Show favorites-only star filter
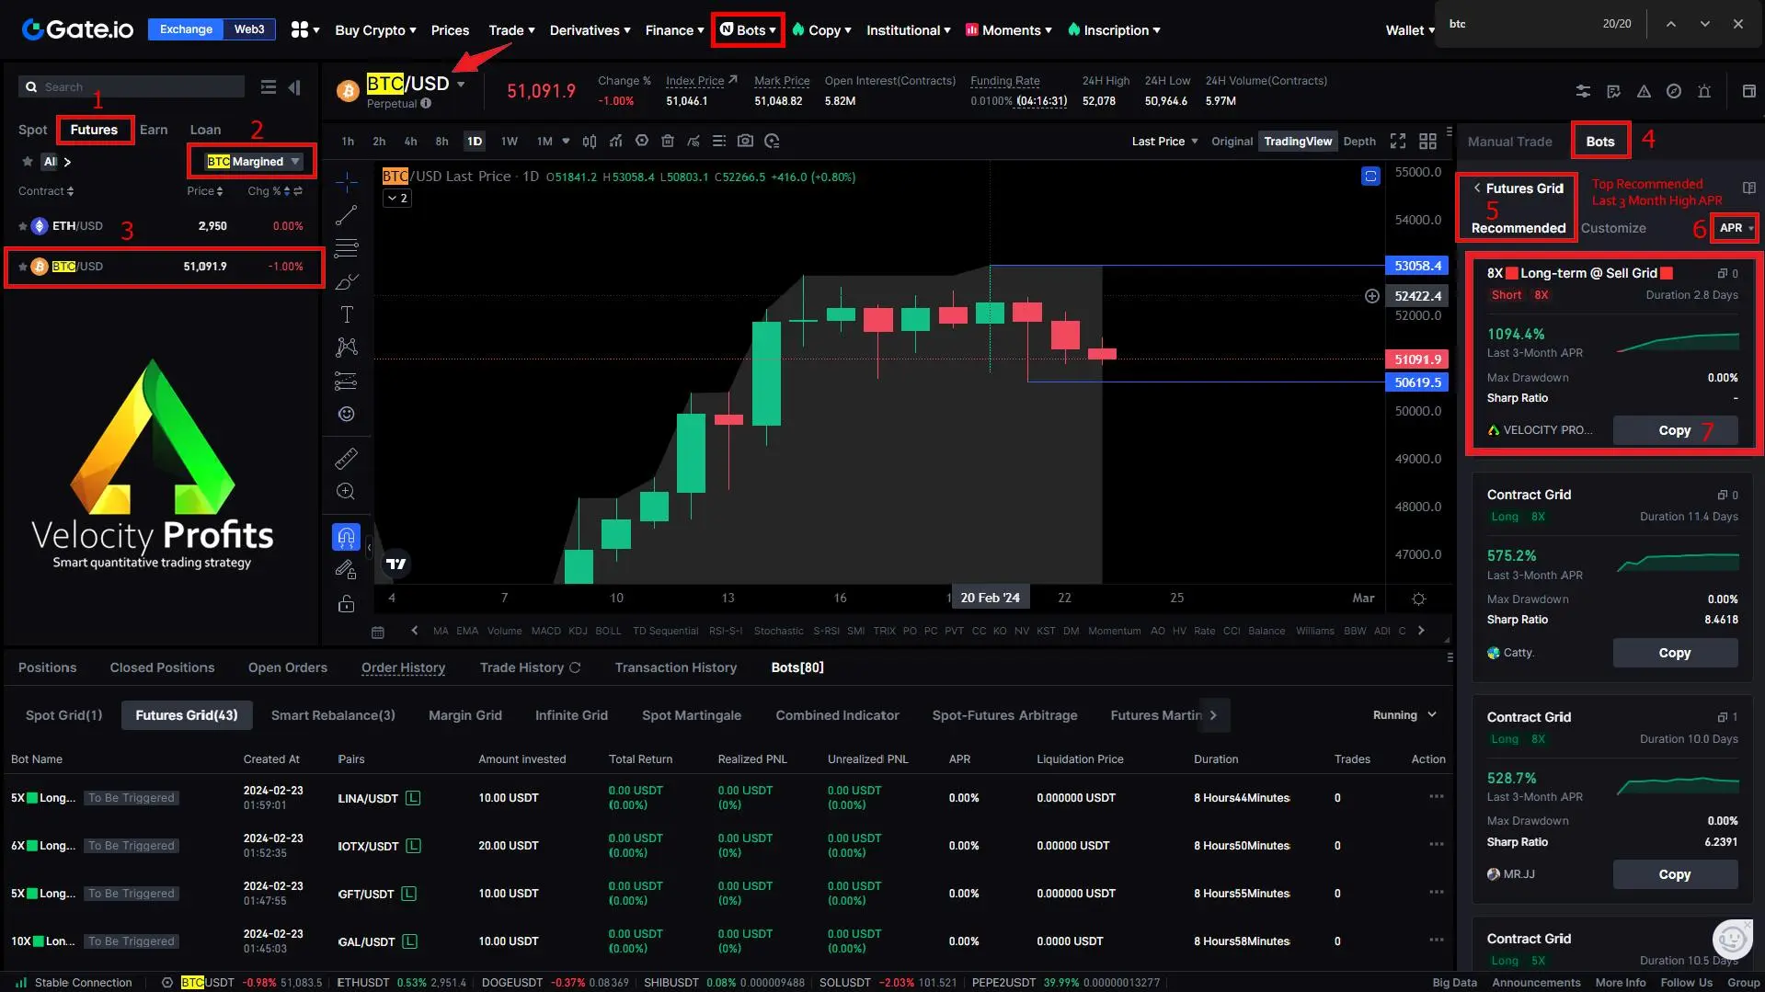 coord(28,162)
